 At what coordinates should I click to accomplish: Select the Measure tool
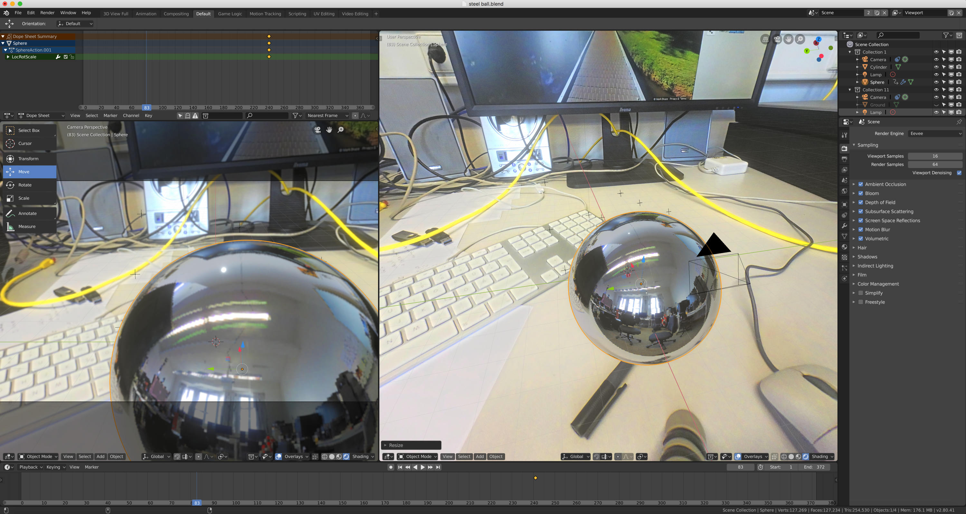click(30, 227)
